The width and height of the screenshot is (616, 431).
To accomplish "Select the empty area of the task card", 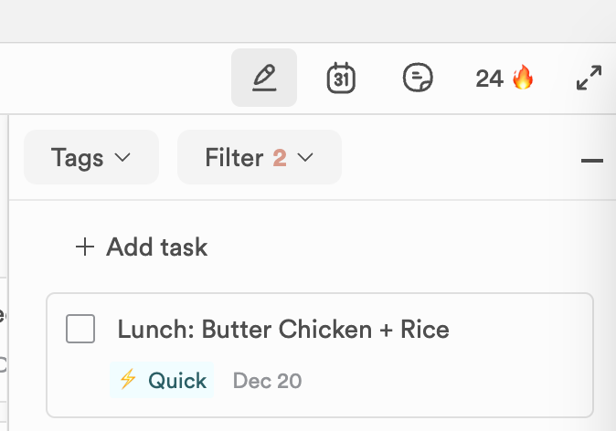I will [457, 380].
